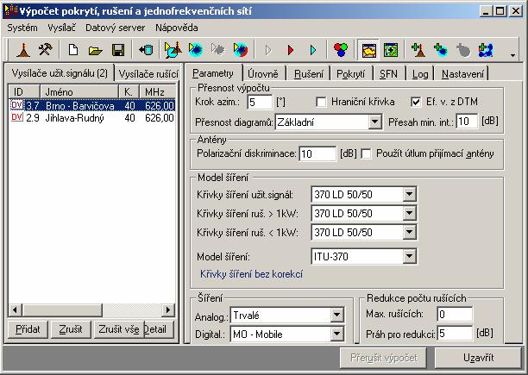
Task: Switch to the Úrovně tab
Action: [x=263, y=73]
